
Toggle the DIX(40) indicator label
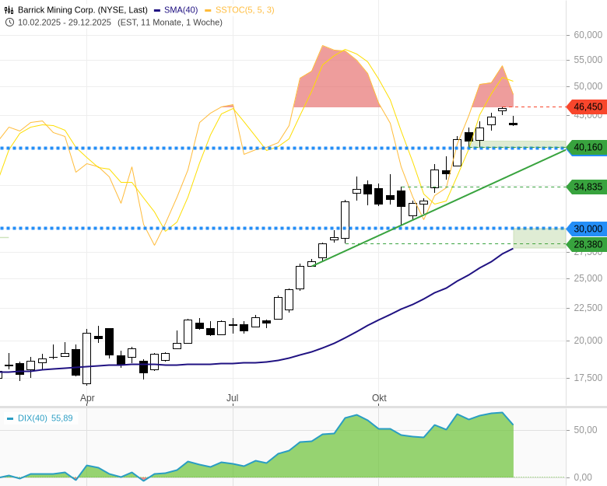click(32, 418)
